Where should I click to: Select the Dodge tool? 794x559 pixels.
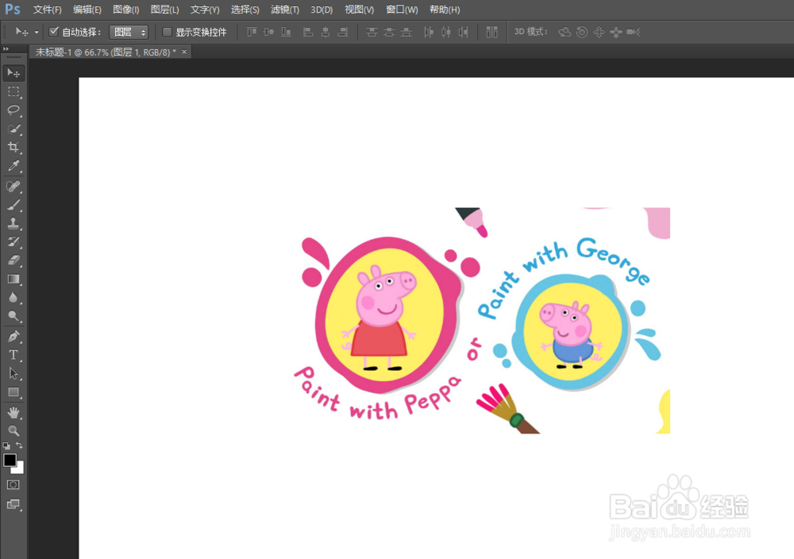[x=13, y=317]
